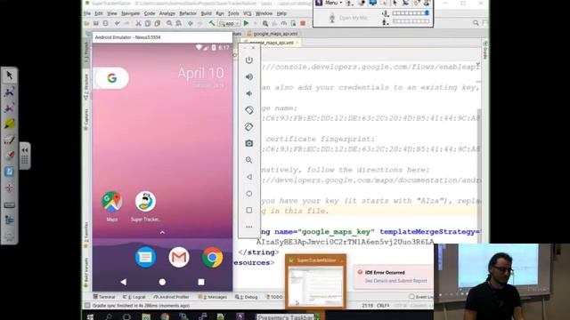The height and width of the screenshot is (320, 570).
Task: Open the app run configuration dropdown
Action: 229,24
